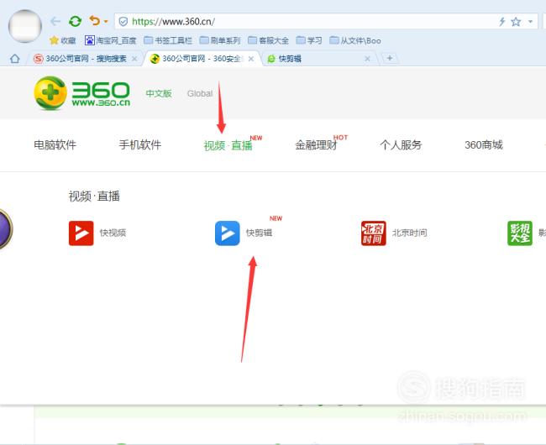Click the purple floating ball at left edge
This screenshot has height=445, width=546.
click(6, 229)
